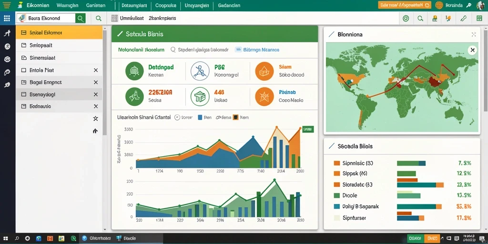The height and width of the screenshot is (244, 488).
Task: Click the green search button beside Beota Ekonond
Action: (80, 19)
